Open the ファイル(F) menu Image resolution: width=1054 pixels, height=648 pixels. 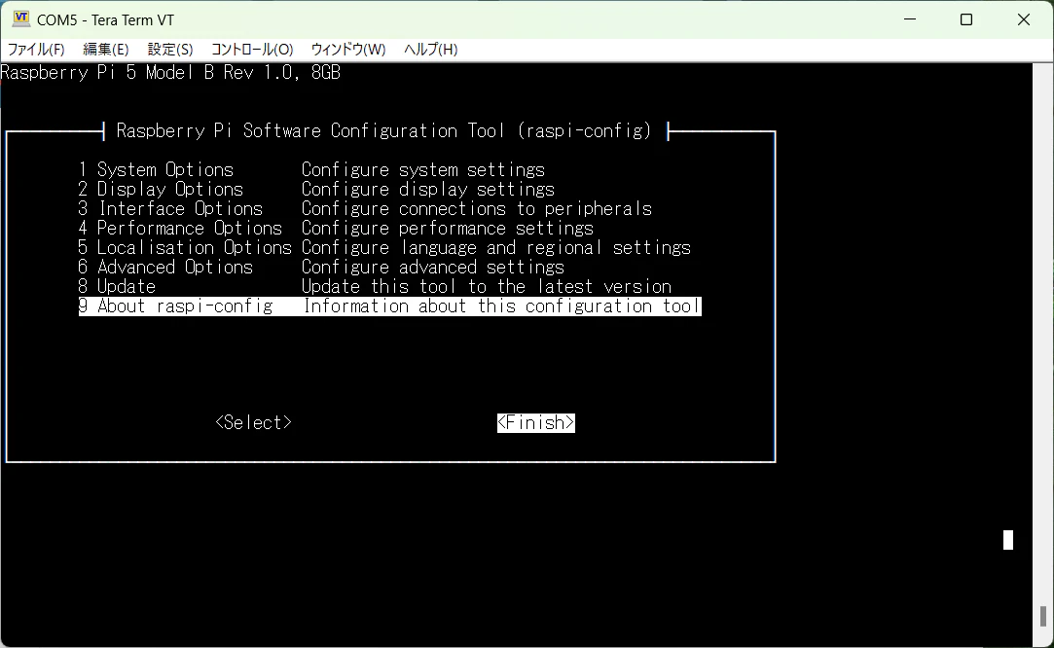coord(36,49)
